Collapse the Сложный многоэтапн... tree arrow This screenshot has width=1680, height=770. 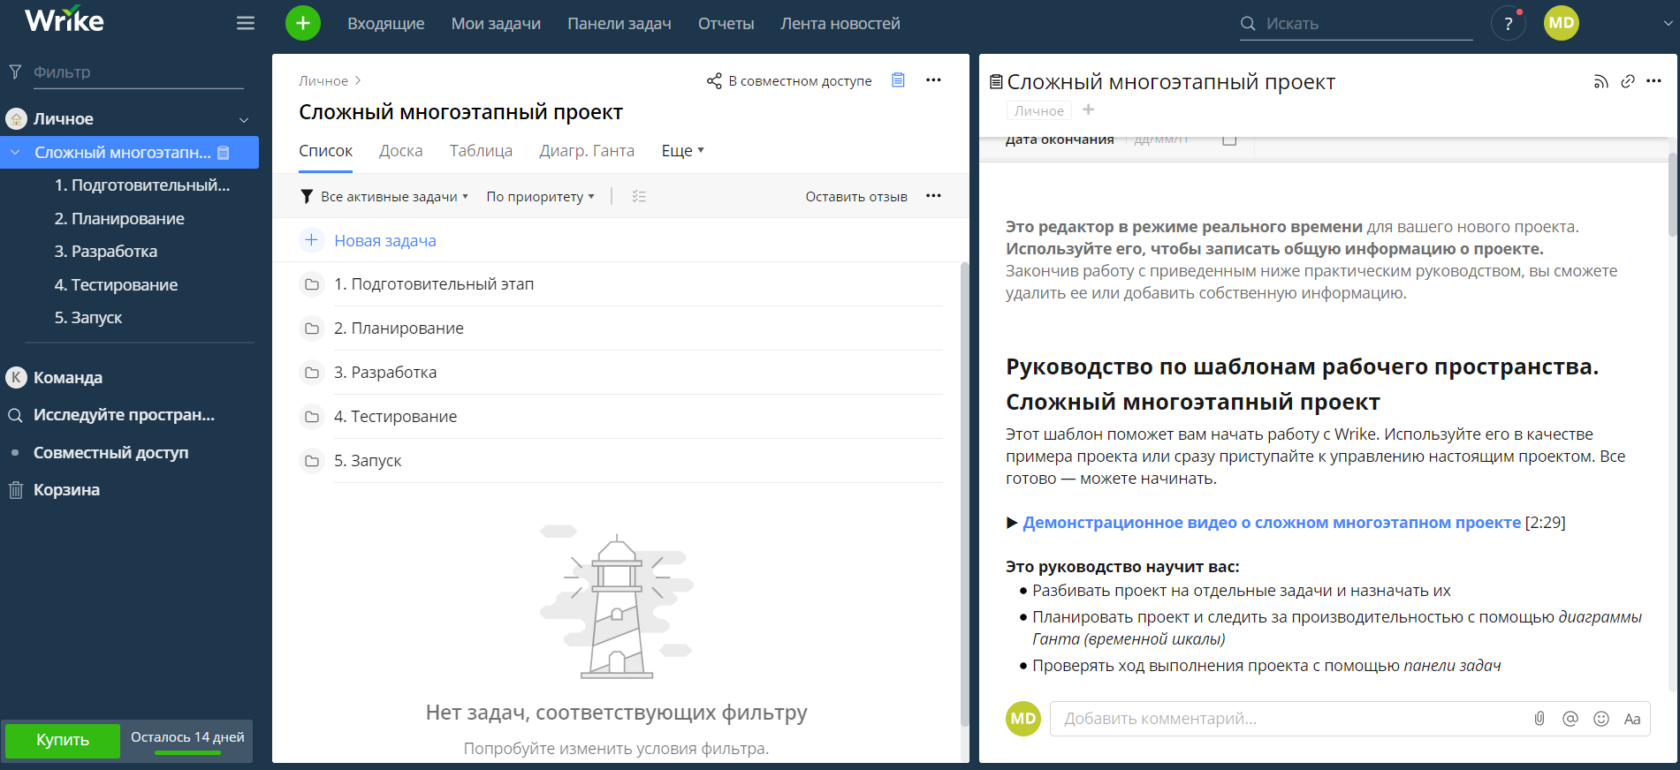(x=15, y=152)
